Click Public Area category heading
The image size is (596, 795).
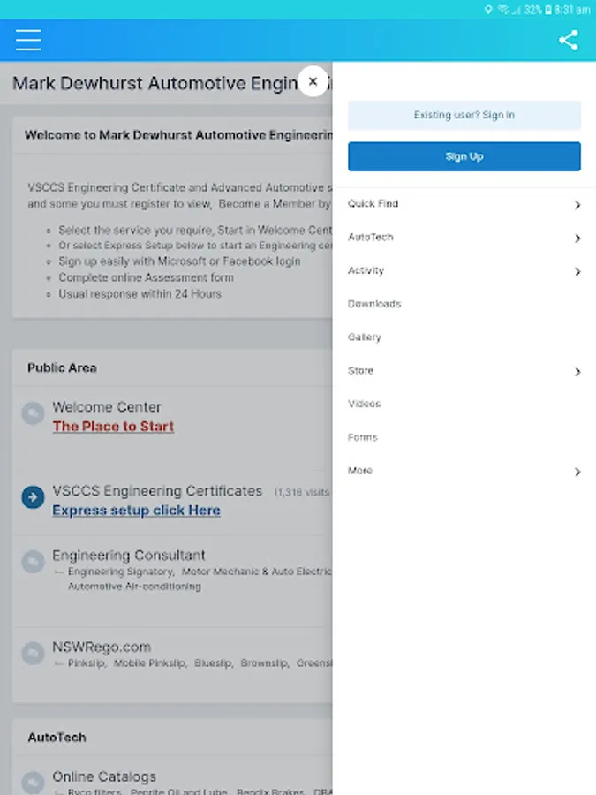63,368
